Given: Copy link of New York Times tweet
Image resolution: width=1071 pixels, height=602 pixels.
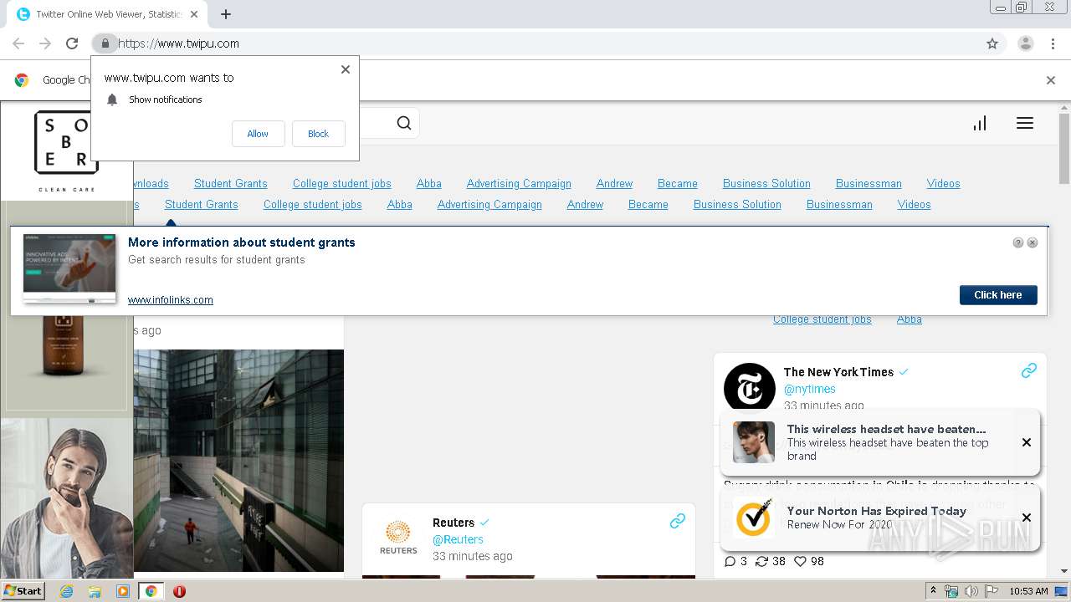Looking at the screenshot, I should 1029,370.
